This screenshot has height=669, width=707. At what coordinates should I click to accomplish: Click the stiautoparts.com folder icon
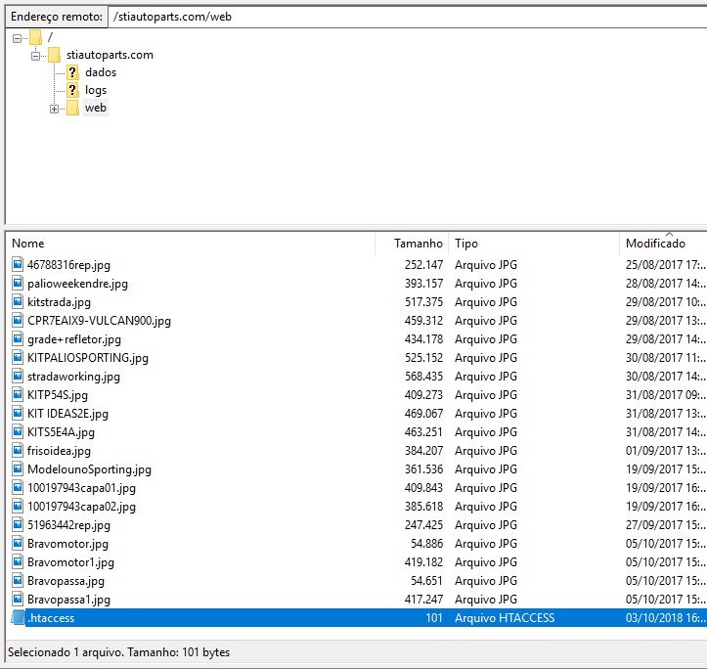coord(54,55)
